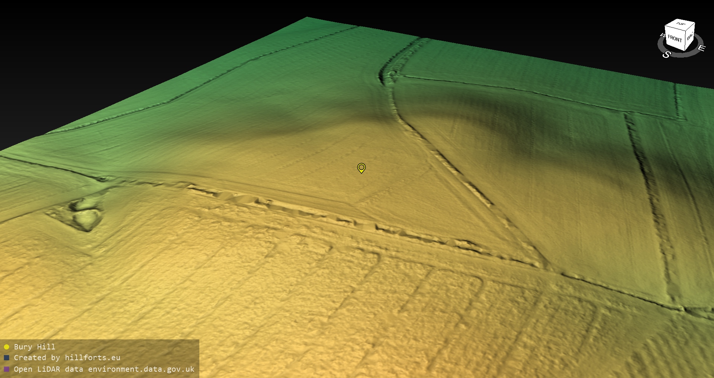Open the Created by hillforts.eu link
The height and width of the screenshot is (378, 714).
(67, 358)
